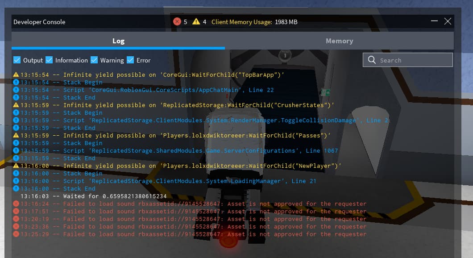This screenshot has height=258, width=473.
Task: Click warning icon beside NewPlayer log entry
Action: [x=16, y=166]
